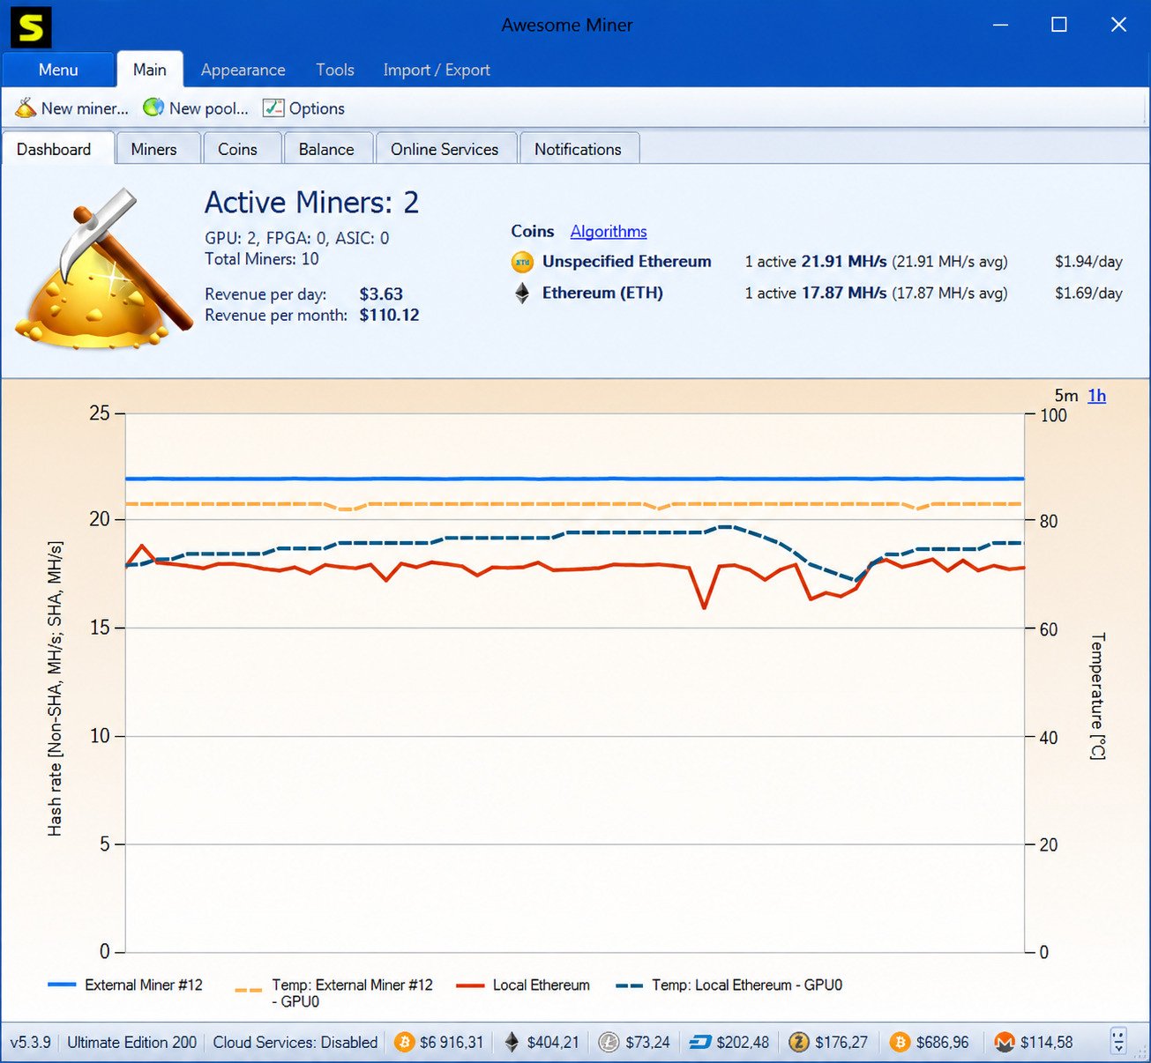Switch to the Notifications tab
Image resolution: width=1151 pixels, height=1063 pixels.
pyautogui.click(x=578, y=149)
